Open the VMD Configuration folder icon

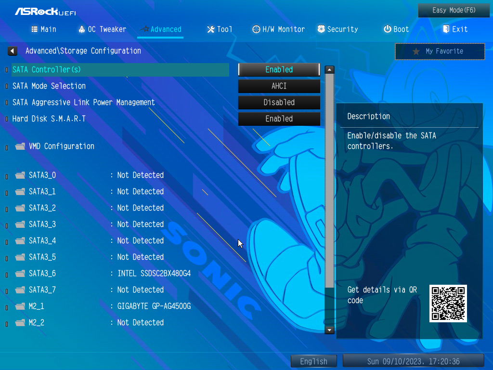[x=20, y=146]
